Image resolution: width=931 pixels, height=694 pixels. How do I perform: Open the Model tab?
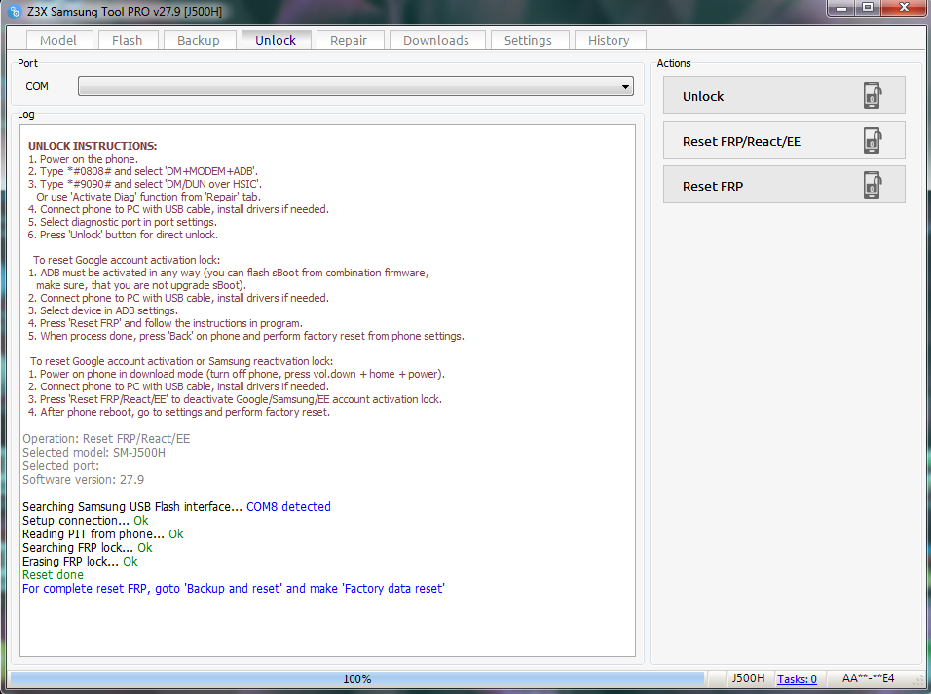(58, 40)
